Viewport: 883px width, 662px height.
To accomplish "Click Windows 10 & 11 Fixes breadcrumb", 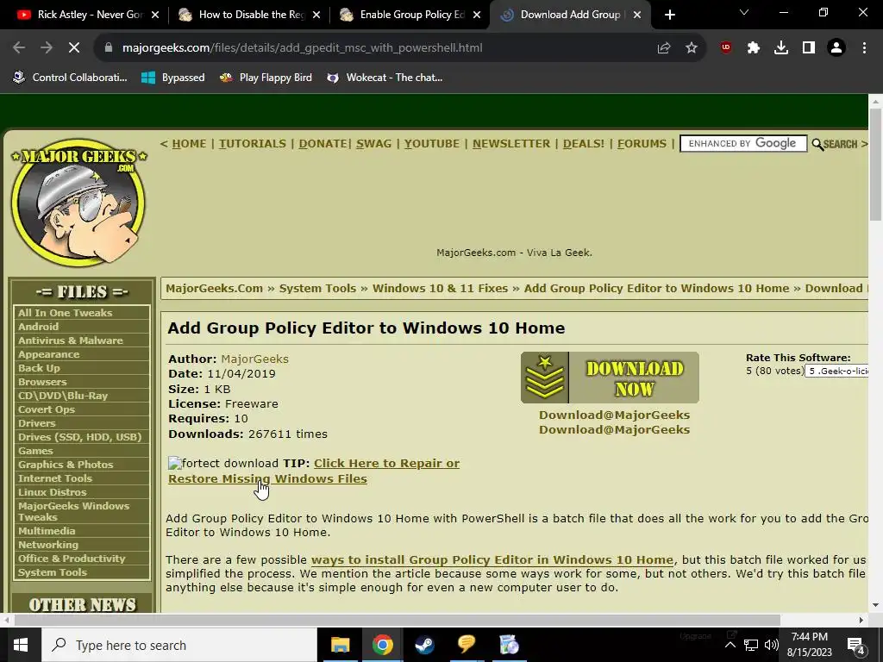I will click(x=441, y=288).
